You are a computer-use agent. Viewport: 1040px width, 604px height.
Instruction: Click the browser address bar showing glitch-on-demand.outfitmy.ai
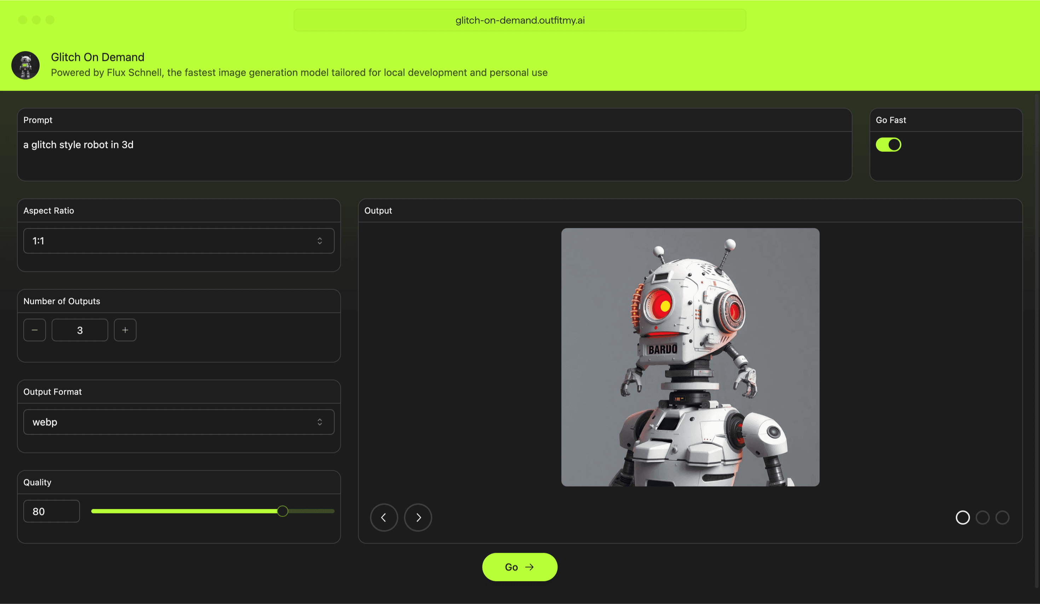(x=520, y=19)
